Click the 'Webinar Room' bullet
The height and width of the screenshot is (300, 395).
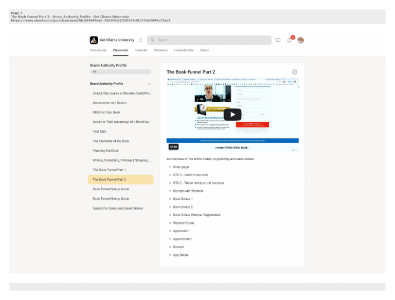184,223
